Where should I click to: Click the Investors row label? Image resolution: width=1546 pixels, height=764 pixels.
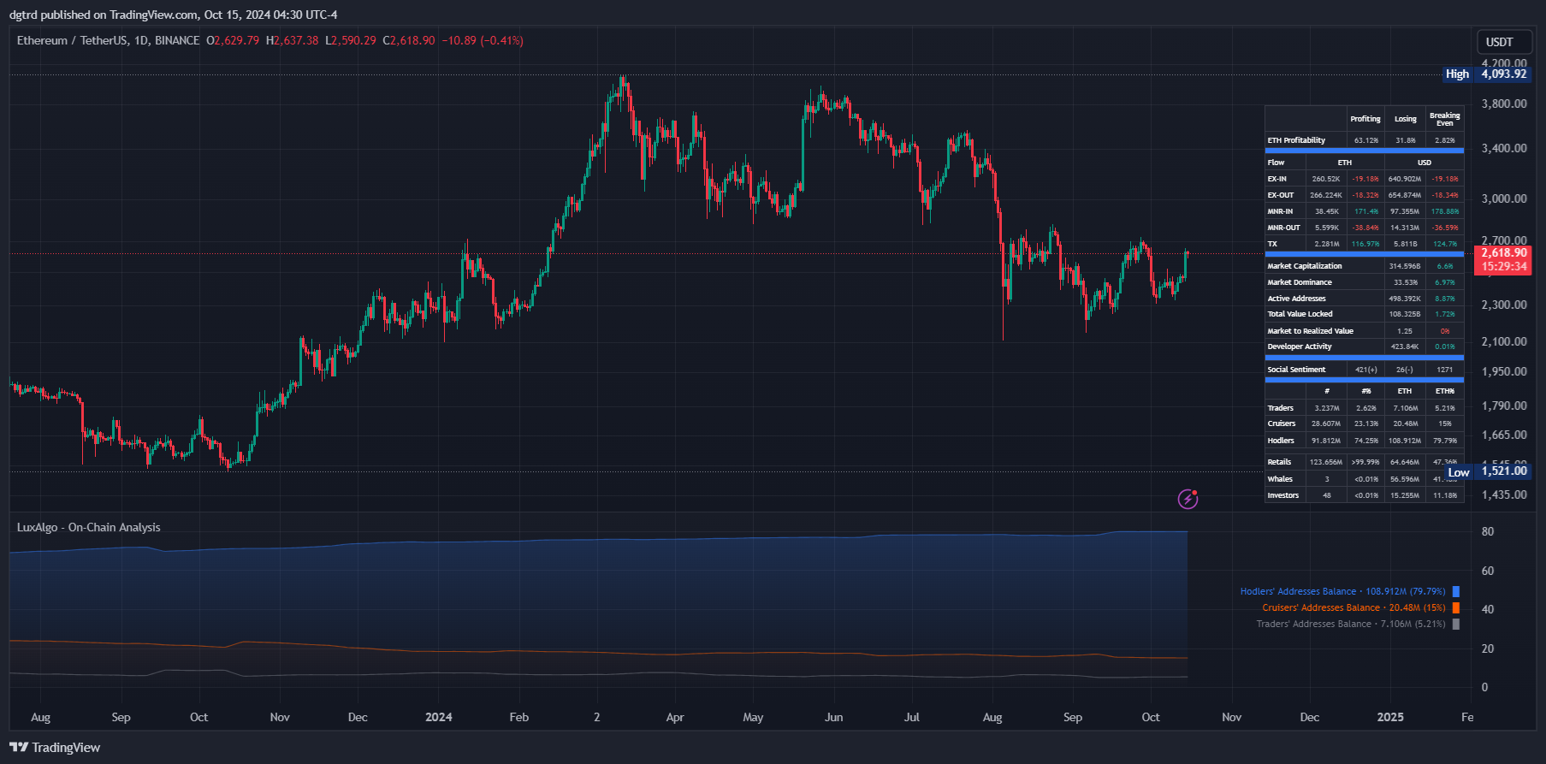pyautogui.click(x=1282, y=495)
